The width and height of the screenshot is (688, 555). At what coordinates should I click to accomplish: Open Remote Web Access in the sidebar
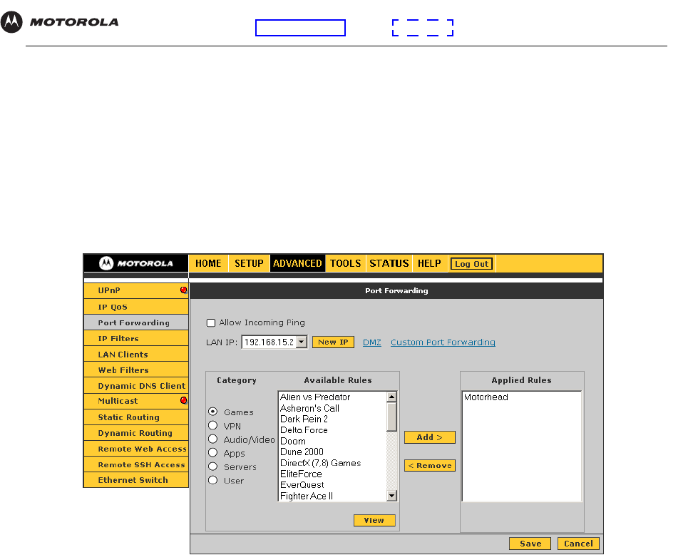pyautogui.click(x=136, y=449)
